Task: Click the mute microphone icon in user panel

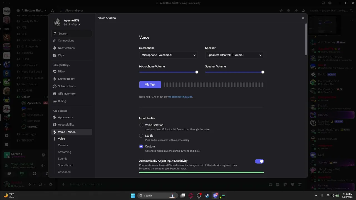Action: [30, 184]
